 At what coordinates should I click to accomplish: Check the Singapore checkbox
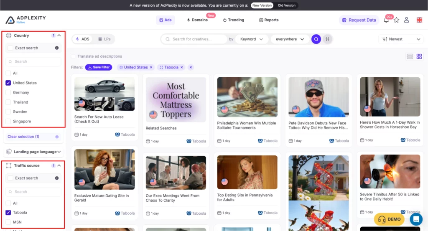tap(8, 121)
